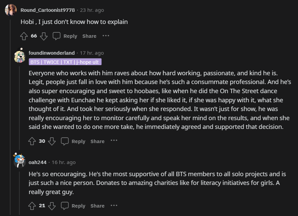Share Round_Cartoonist9778's comment
Viewport: 298px width, 216px height.
pos(89,36)
